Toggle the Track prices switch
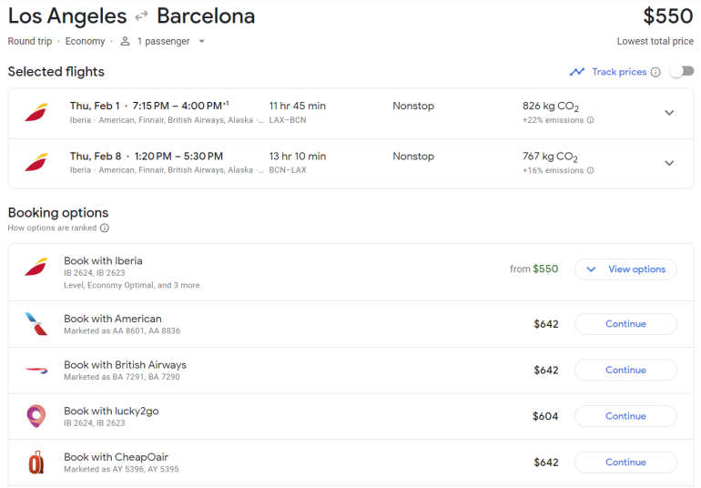Viewport: 701px width, 488px height. (681, 72)
